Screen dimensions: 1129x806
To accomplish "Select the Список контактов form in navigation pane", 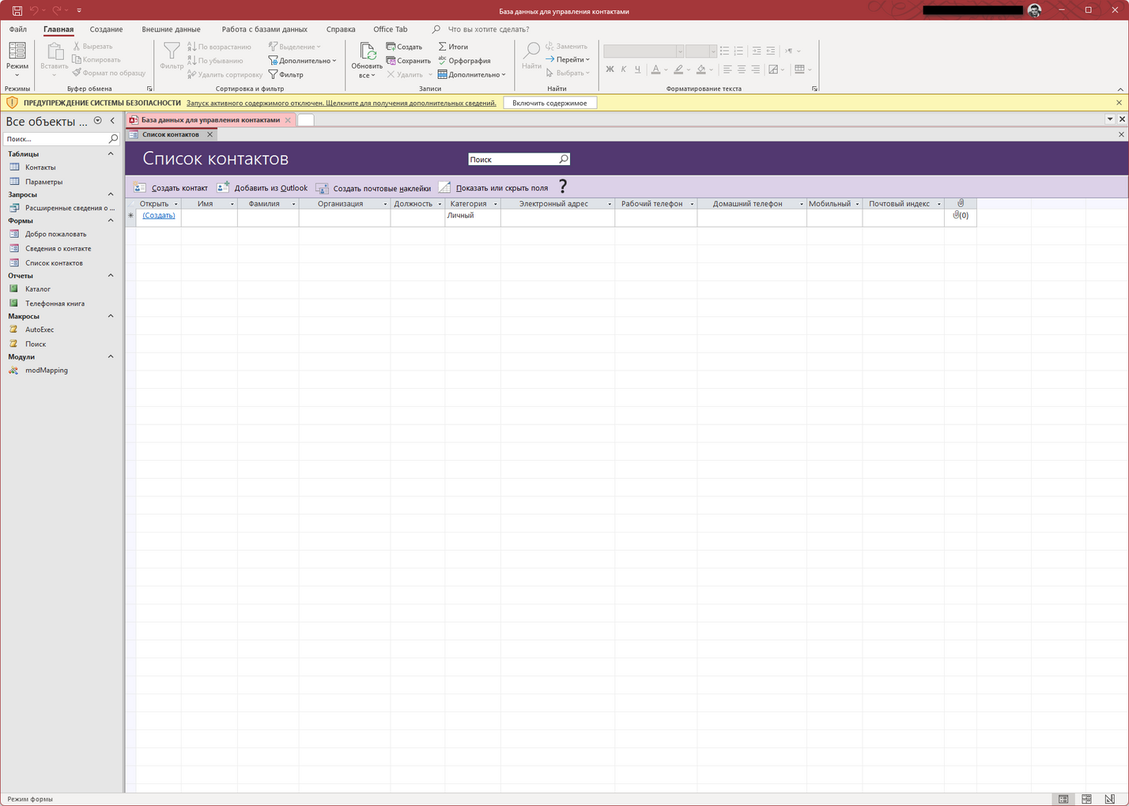I will point(54,263).
